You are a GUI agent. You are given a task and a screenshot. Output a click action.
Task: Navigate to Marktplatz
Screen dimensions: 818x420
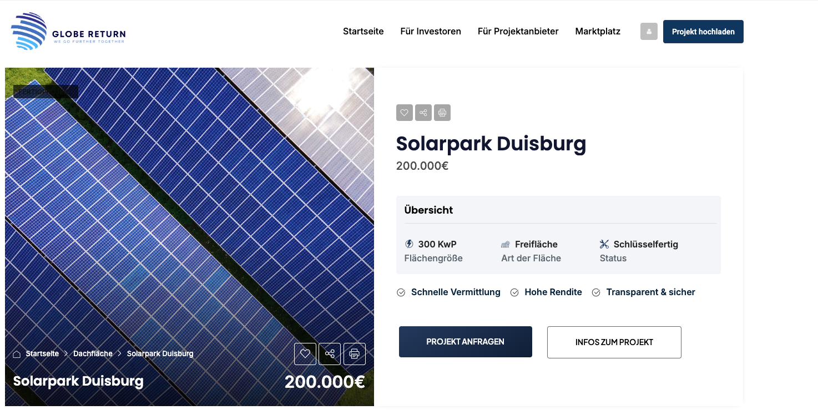point(598,32)
